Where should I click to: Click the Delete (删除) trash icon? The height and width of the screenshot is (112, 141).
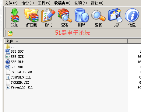click(82, 15)
